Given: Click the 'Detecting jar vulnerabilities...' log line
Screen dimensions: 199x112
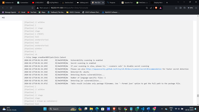Looking at the screenshot, I should click(86, 81).
